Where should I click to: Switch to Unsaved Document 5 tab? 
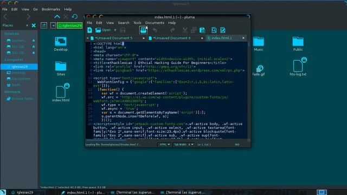(113, 38)
